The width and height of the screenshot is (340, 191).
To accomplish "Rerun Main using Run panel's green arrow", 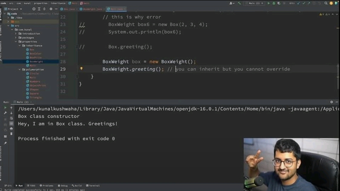I will (x=5, y=108).
